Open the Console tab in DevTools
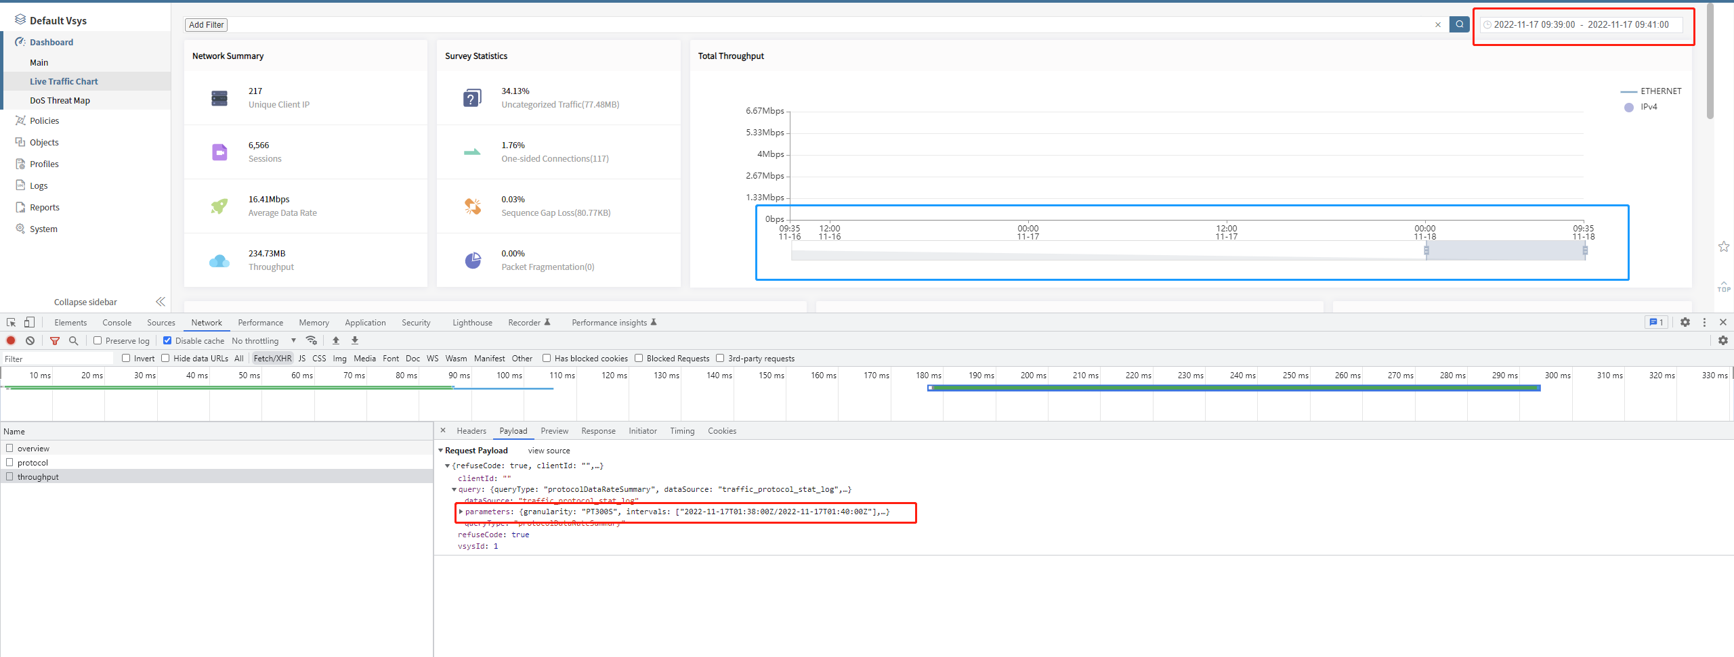This screenshot has height=657, width=1734. coord(117,322)
